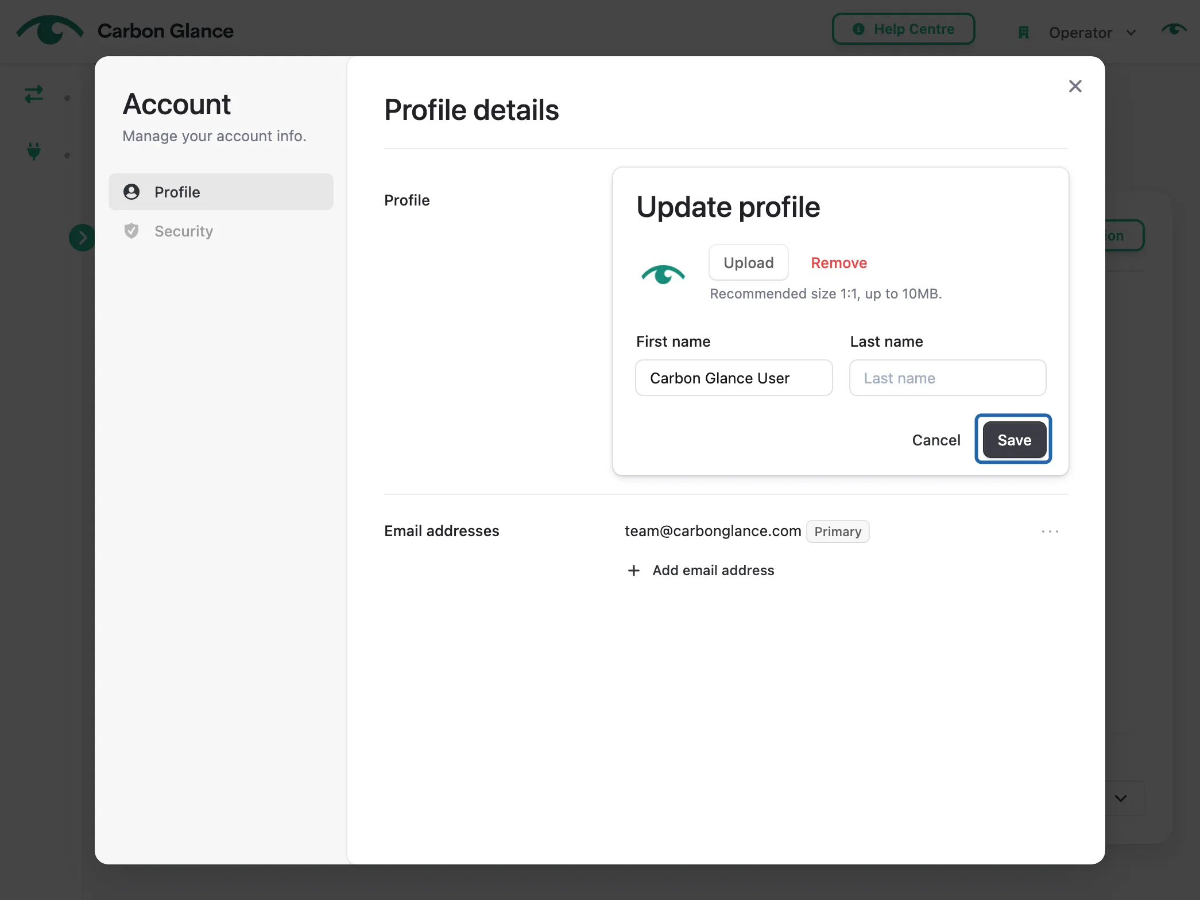Click the eye avatar thumbnail in Update profile
The height and width of the screenshot is (900, 1200).
pos(663,275)
